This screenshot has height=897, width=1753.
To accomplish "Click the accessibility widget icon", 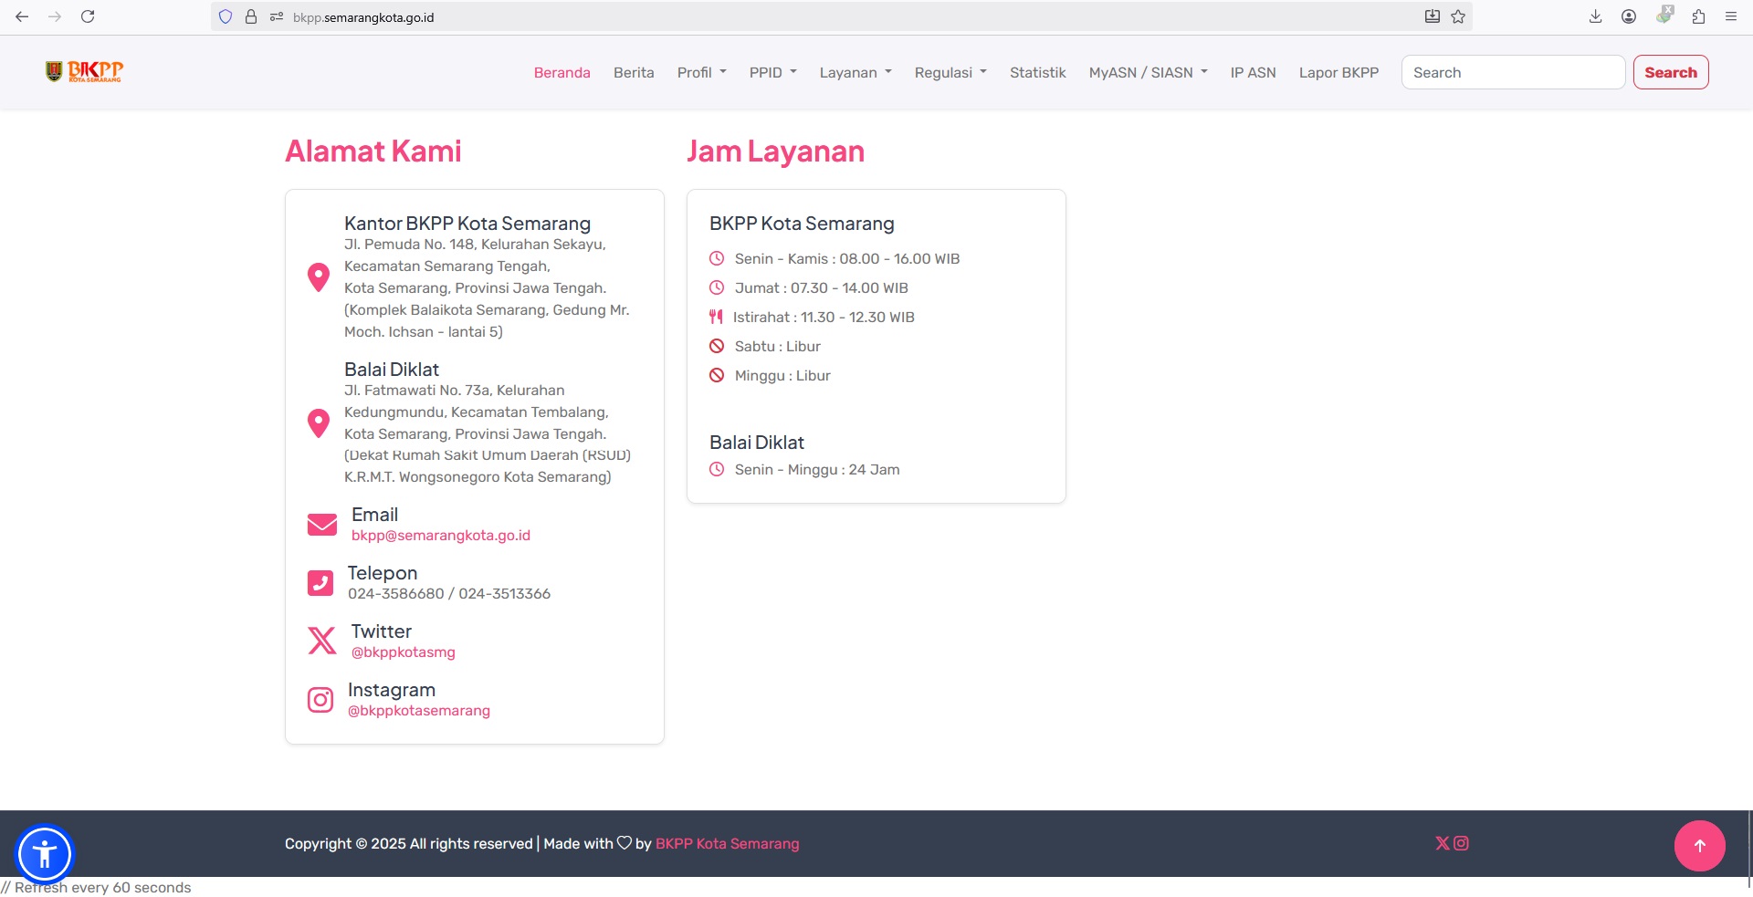I will point(44,854).
